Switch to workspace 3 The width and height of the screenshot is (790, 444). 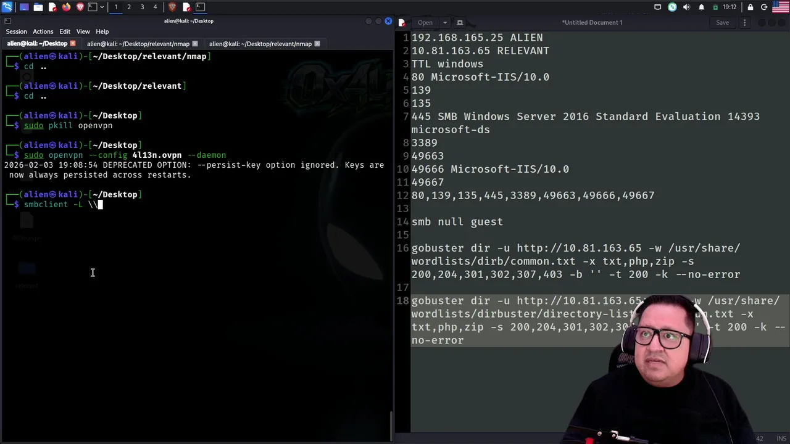[142, 7]
